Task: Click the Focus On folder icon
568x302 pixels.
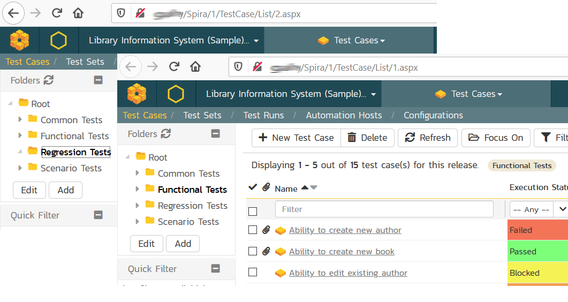Action: point(473,138)
